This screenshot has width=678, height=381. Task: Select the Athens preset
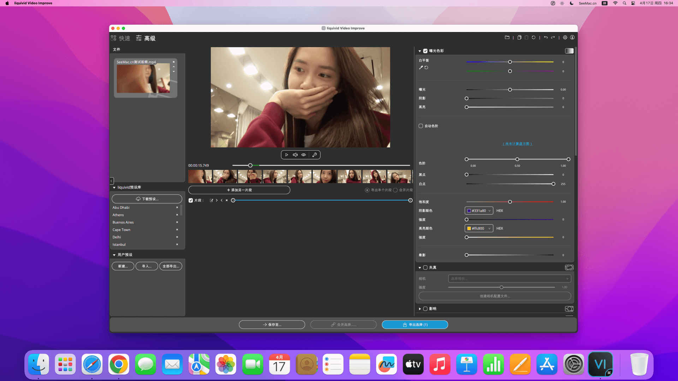pos(118,215)
